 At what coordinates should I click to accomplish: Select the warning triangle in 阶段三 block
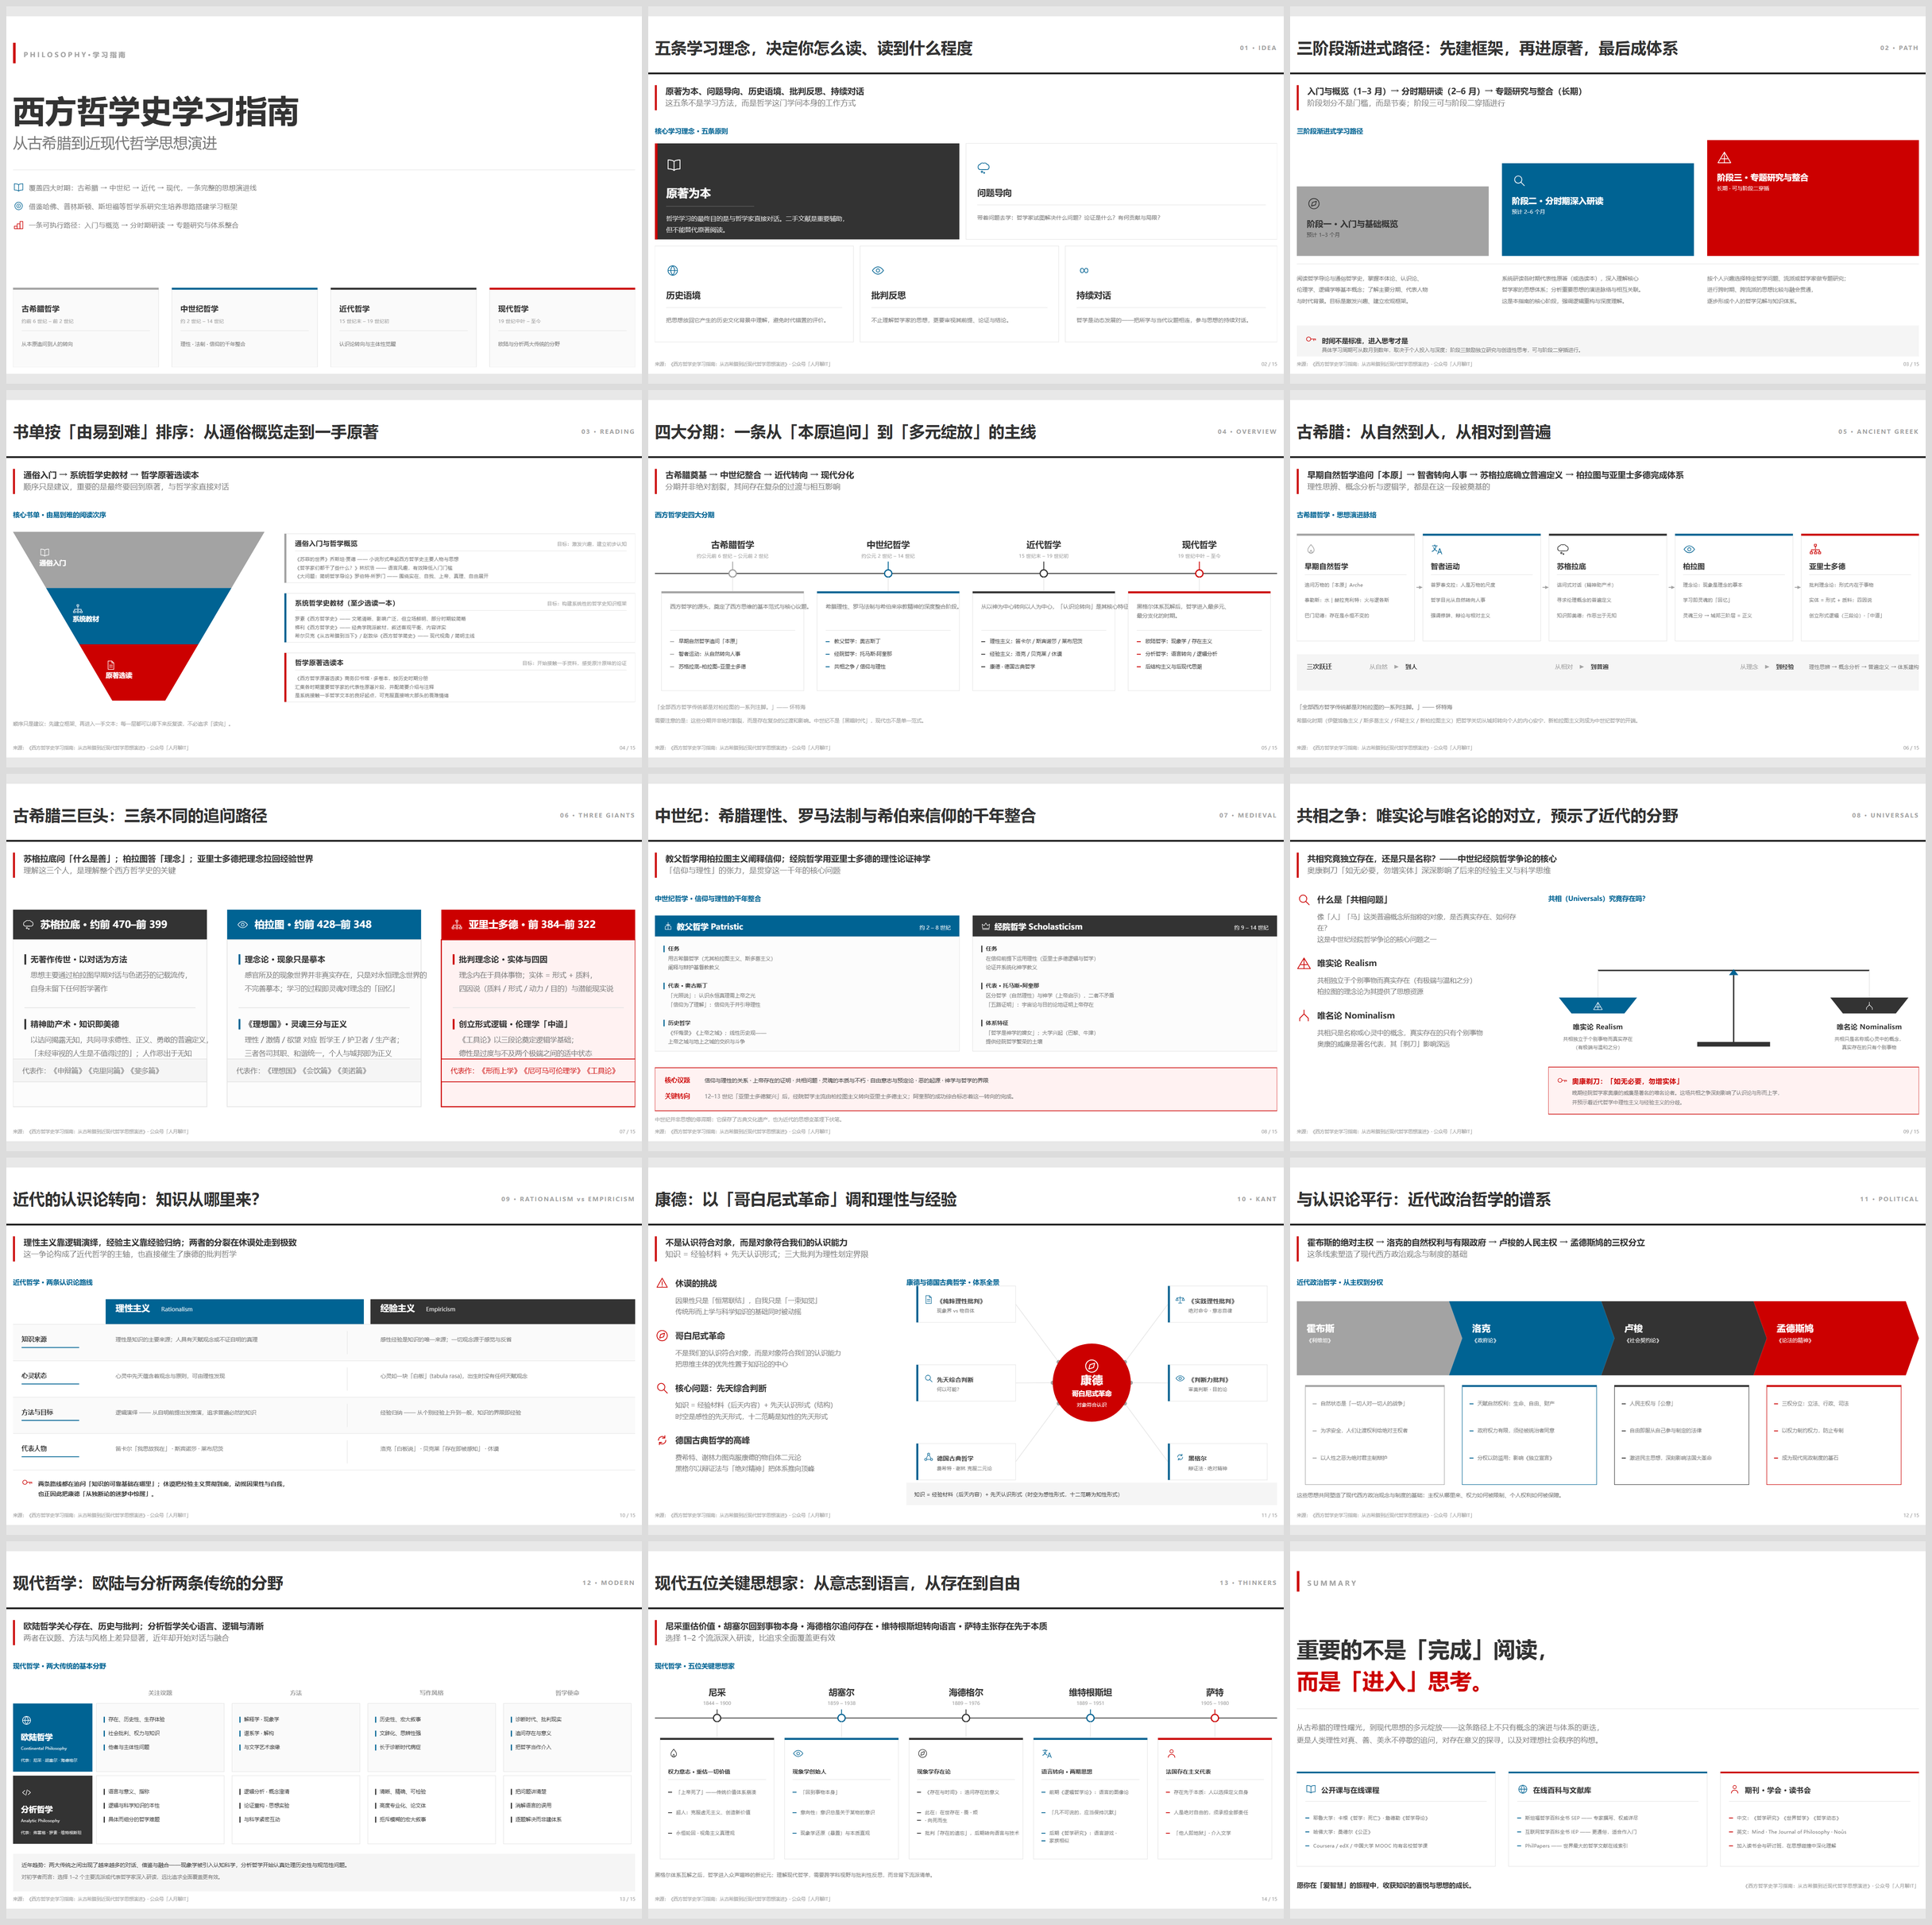point(1724,158)
